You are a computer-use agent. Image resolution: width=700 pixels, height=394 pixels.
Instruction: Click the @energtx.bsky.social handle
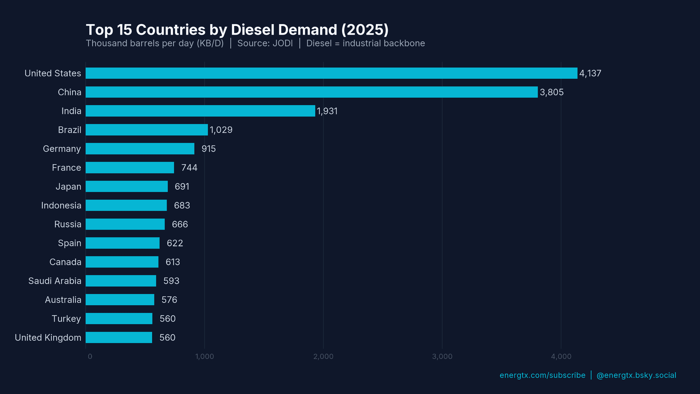click(636, 375)
